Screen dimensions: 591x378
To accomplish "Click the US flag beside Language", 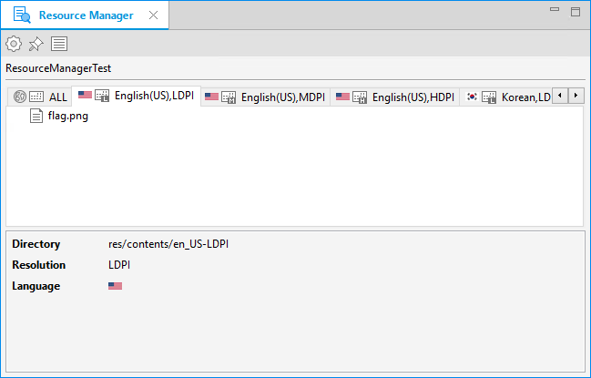I will tap(115, 286).
